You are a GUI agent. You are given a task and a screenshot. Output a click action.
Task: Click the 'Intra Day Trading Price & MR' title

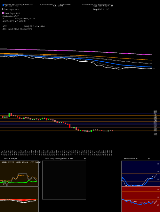click(59, 159)
